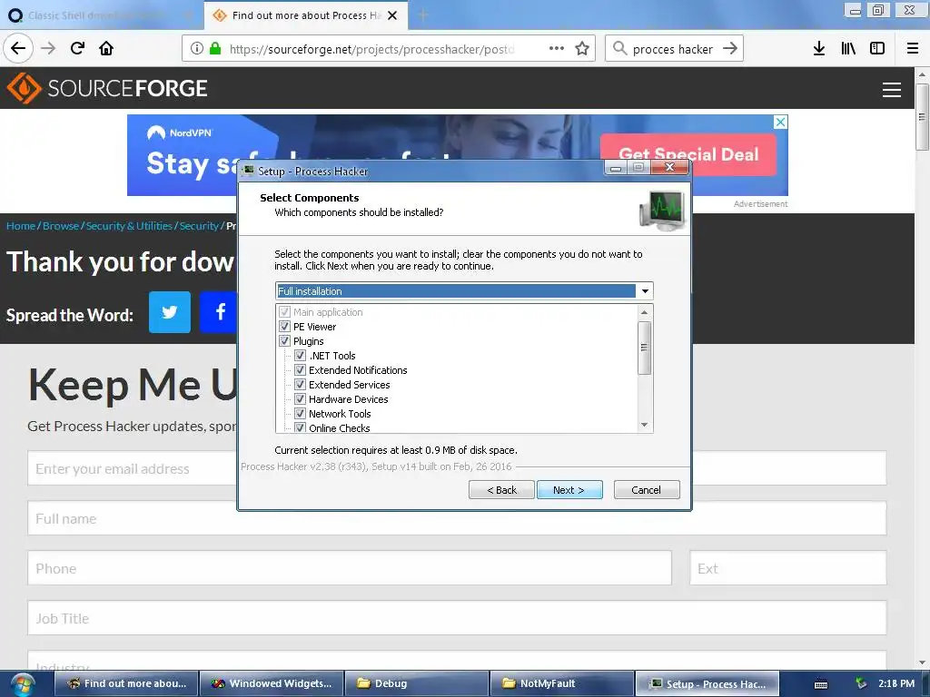The image size is (930, 697).
Task: Open the page actions three-dot menu
Action: pos(557,49)
